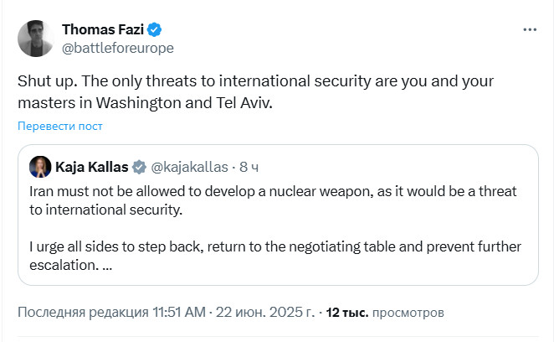Open the 12 тыс. просмотров view count
The image size is (554, 342).
coord(385,313)
